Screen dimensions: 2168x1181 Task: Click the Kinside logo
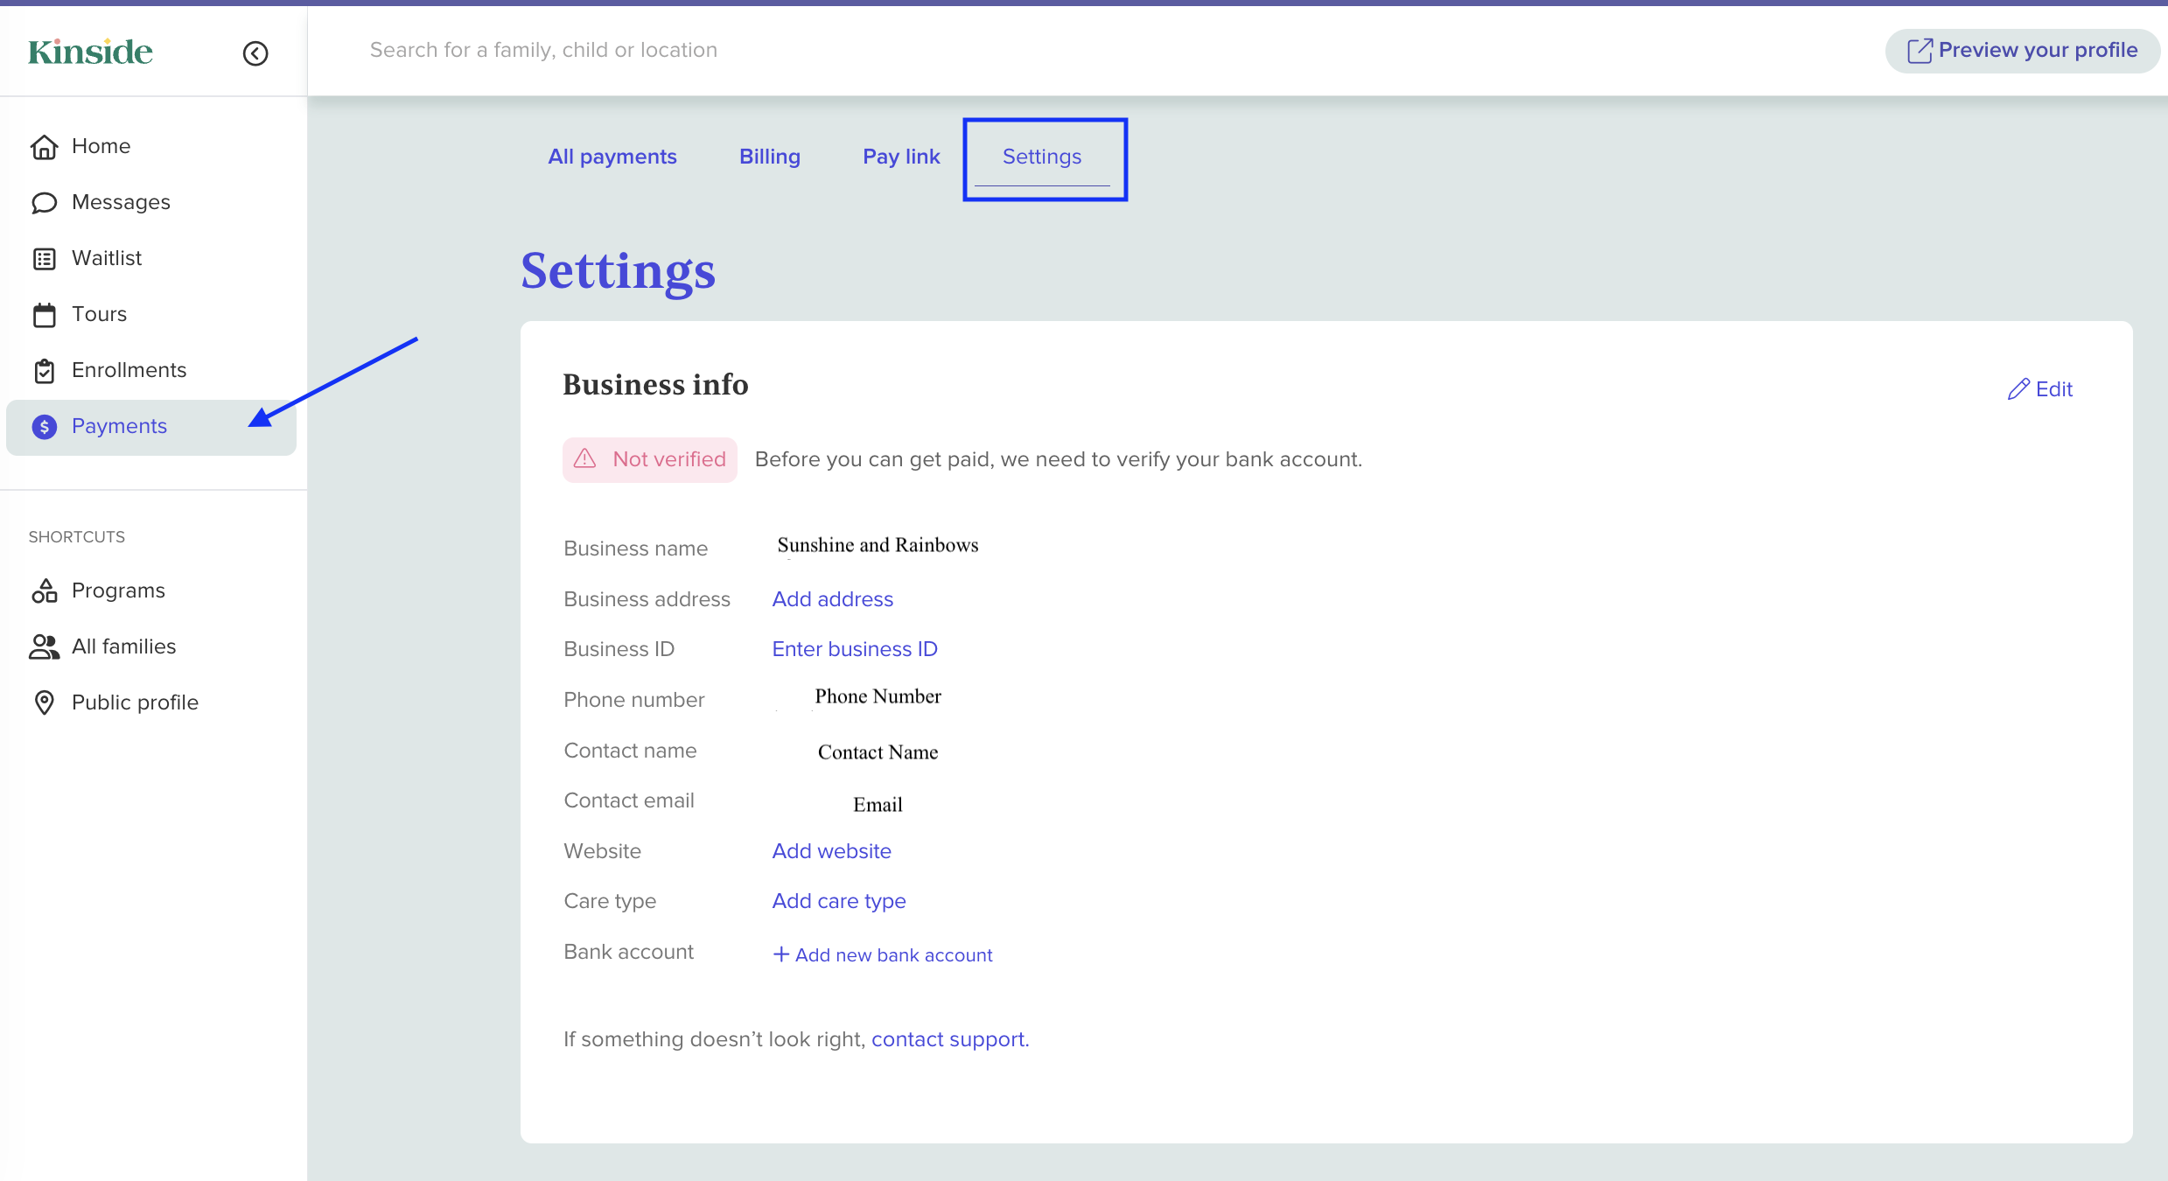[x=90, y=52]
